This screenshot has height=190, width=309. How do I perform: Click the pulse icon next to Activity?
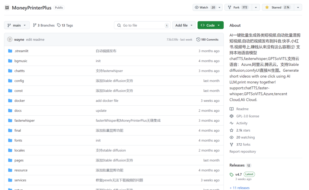231,123
